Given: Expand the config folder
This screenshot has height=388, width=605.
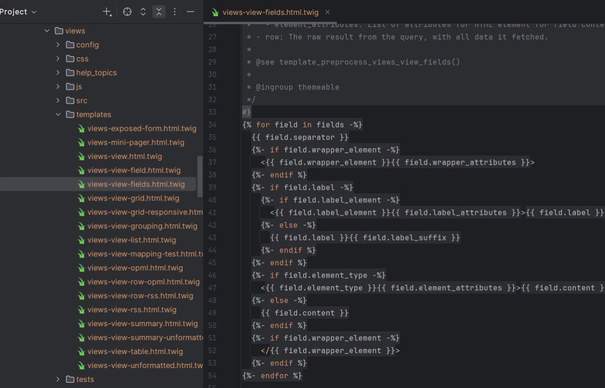Looking at the screenshot, I should [58, 45].
